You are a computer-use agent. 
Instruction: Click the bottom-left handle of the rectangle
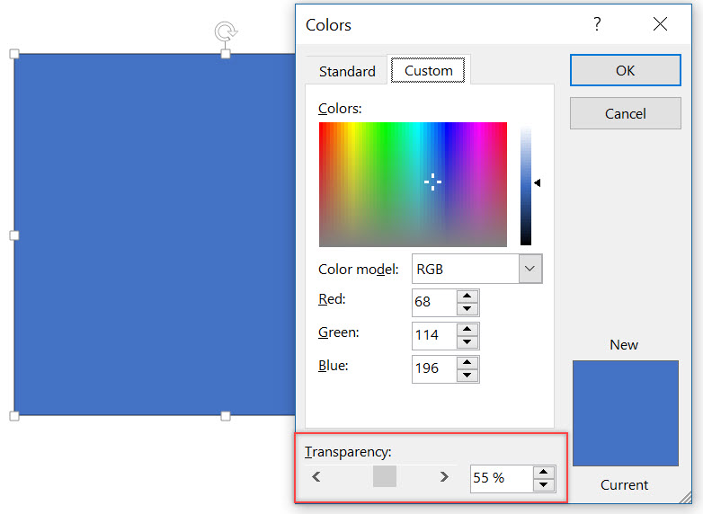pos(14,416)
